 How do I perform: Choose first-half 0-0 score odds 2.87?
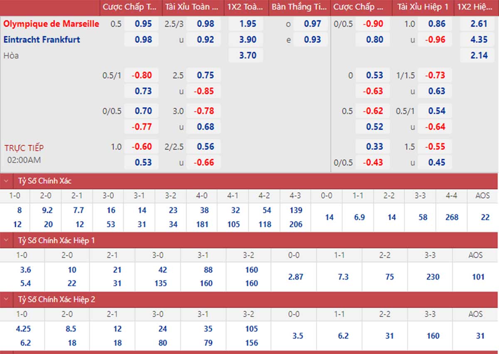[296, 276]
